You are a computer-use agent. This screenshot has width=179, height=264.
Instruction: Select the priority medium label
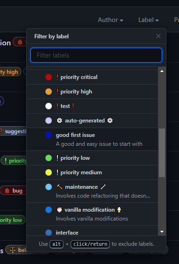coord(92,172)
